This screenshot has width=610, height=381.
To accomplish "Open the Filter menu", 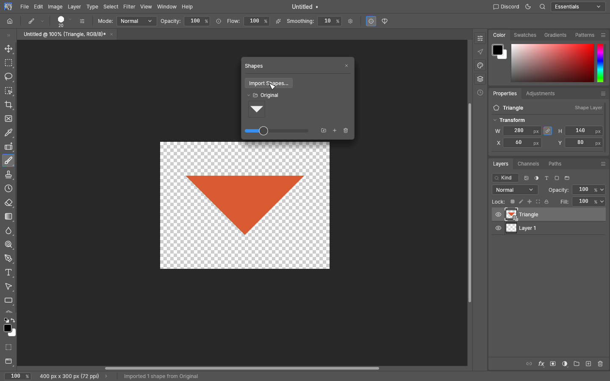I will click(129, 7).
